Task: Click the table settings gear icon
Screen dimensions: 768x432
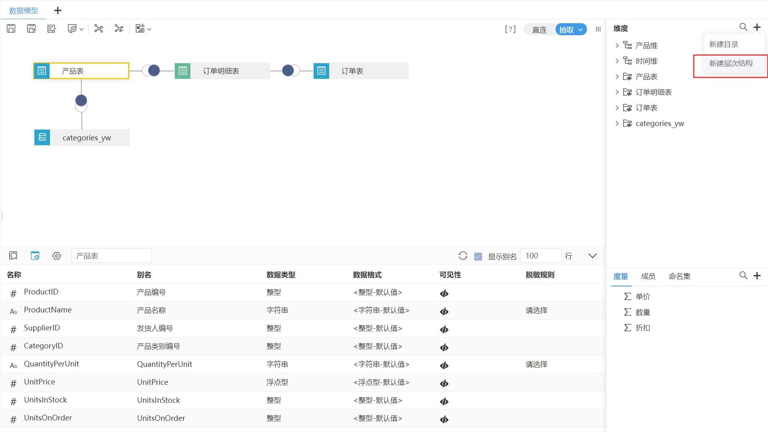Action: pyautogui.click(x=56, y=256)
